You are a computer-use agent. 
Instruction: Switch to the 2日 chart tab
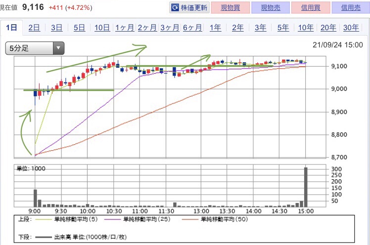coord(34,28)
